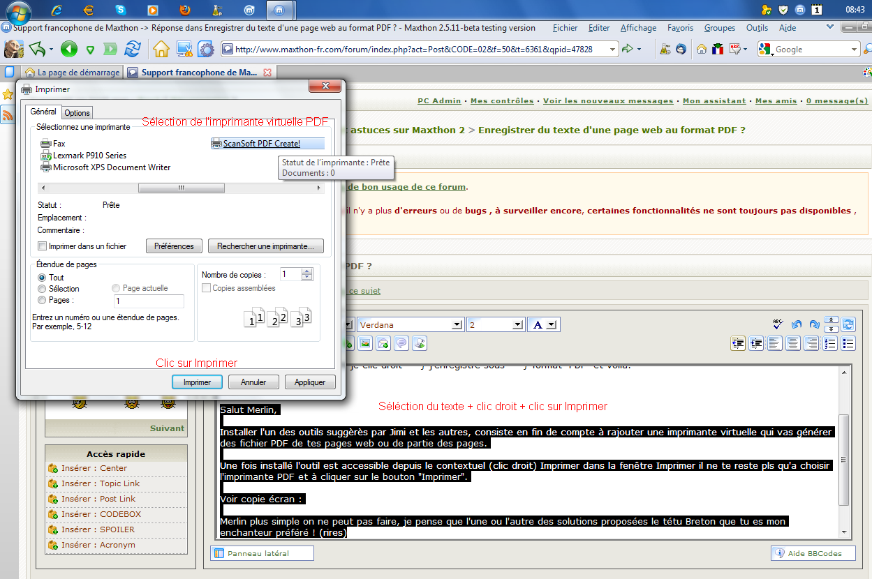Open the gear settings icon in toolbar

tap(206, 49)
